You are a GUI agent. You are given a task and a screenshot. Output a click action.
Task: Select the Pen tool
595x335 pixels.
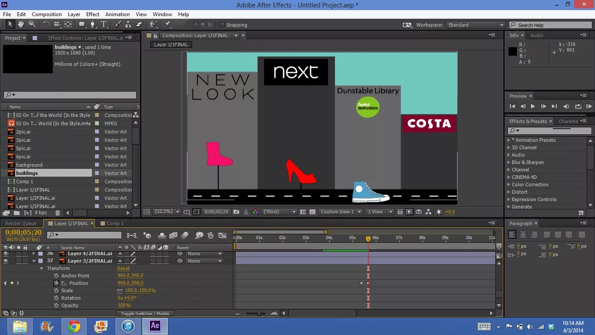pos(93,24)
